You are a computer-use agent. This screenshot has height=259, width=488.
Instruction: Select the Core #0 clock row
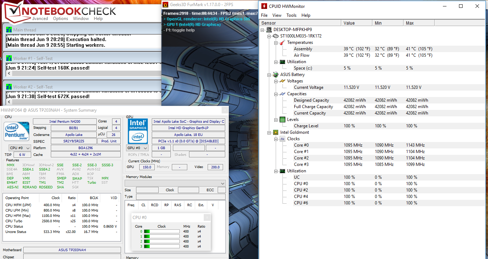(x=372, y=145)
